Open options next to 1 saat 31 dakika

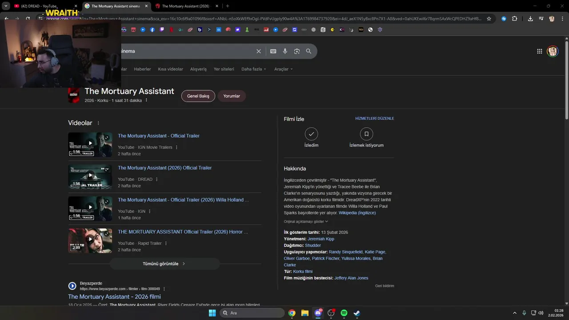(x=146, y=100)
